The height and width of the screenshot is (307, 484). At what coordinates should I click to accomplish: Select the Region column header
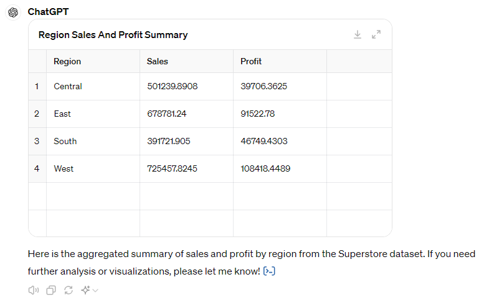coord(67,61)
